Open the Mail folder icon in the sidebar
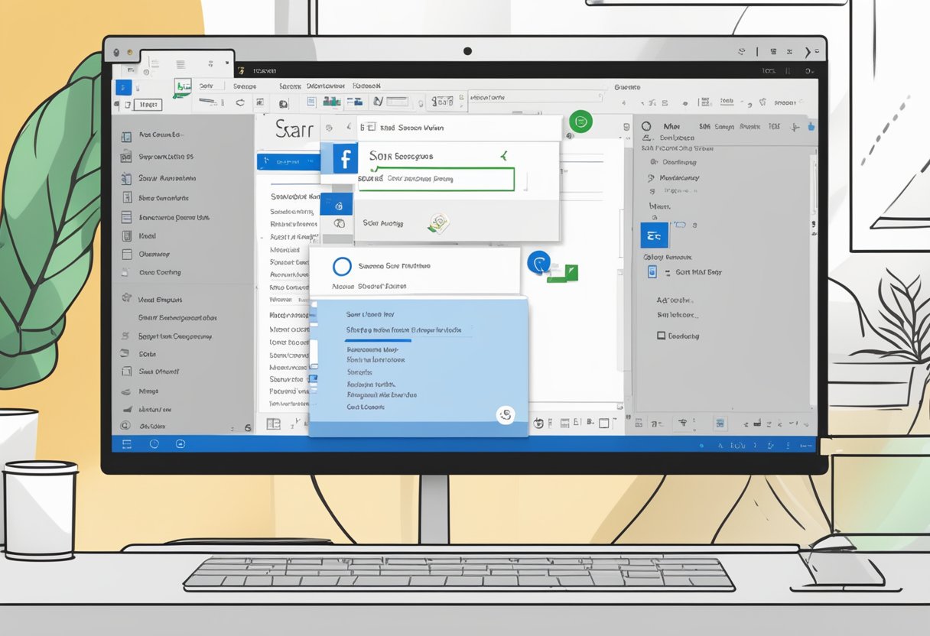 (x=128, y=235)
